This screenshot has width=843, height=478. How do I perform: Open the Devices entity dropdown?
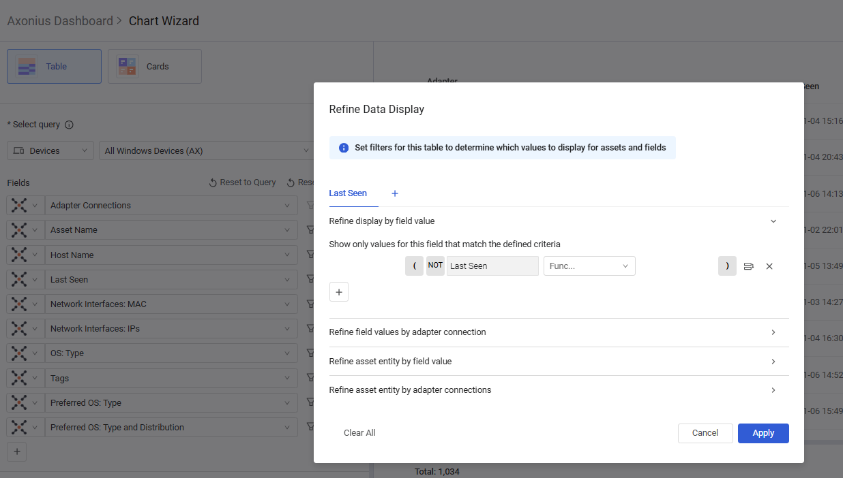(50, 150)
